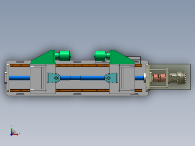Click the right green roller cylinder
The width and height of the screenshot is (195, 146).
[x=100, y=56]
